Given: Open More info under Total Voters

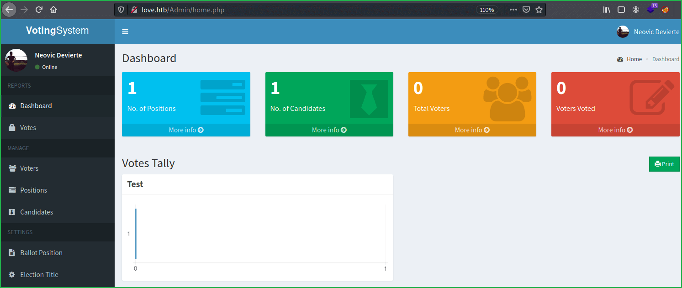Looking at the screenshot, I should coord(472,130).
